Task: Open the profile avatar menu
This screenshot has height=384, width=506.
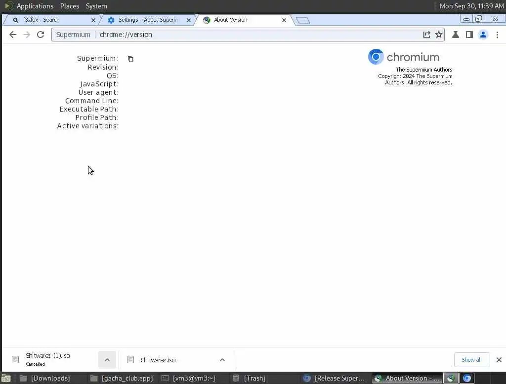Action: [x=483, y=35]
